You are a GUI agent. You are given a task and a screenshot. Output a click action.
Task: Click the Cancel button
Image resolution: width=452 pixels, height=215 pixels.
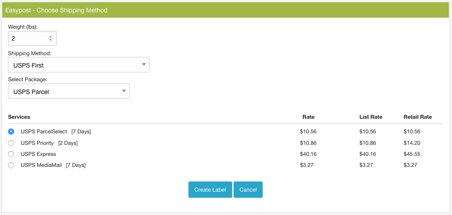(248, 190)
